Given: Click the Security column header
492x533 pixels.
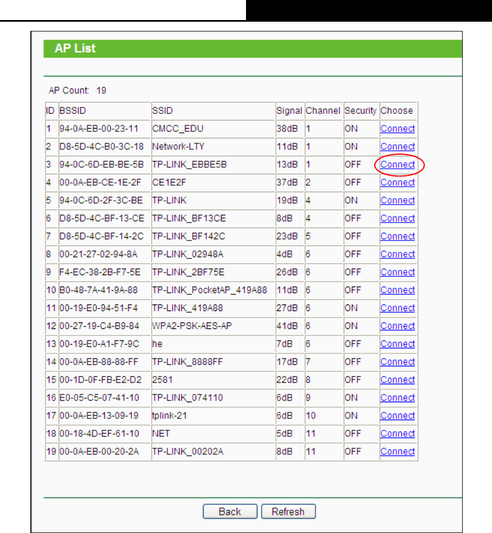Looking at the screenshot, I should click(x=361, y=111).
